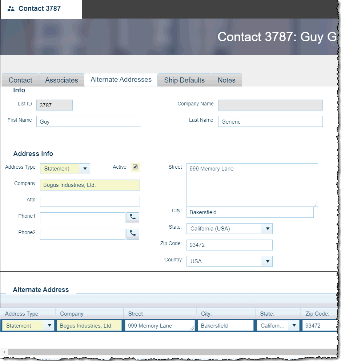
Task: Click the Street cell in Alternate Address grid
Action: pos(160,325)
